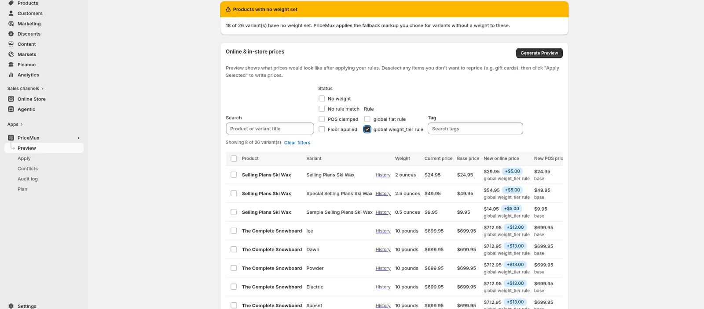Click the +$13.00 badge on Snowboard Ice row
Image resolution: width=704 pixels, height=309 pixels.
(515, 227)
